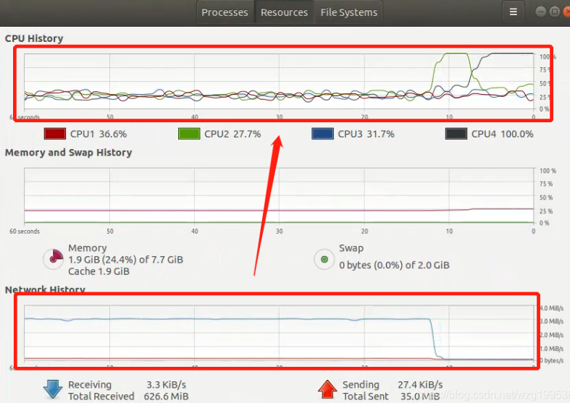Pick CPU2 green color swatch
This screenshot has height=403, width=570.
coord(189,134)
